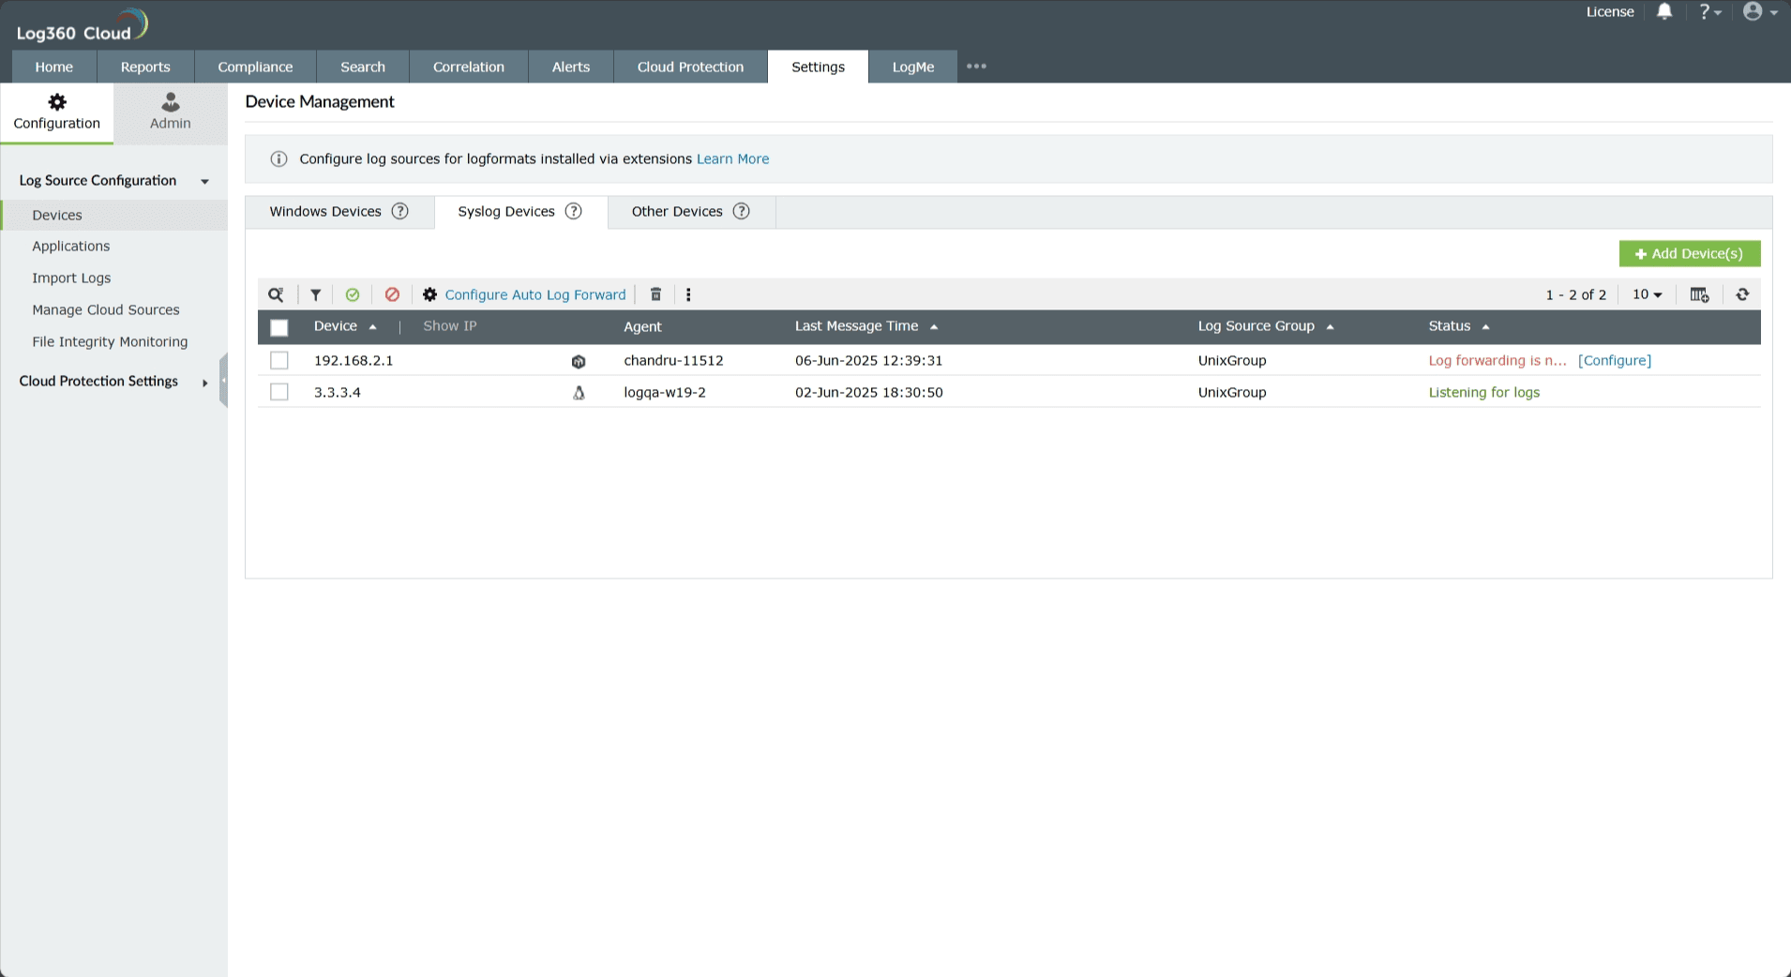Screen dimensions: 1791x977
Task: Open the Reports tab
Action: tap(145, 67)
